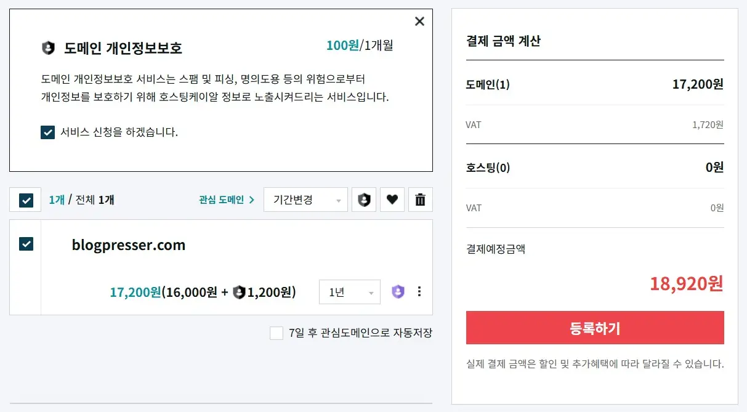Open the three-dot menu for blogpresser.com
This screenshot has width=747, height=412.
(x=419, y=292)
